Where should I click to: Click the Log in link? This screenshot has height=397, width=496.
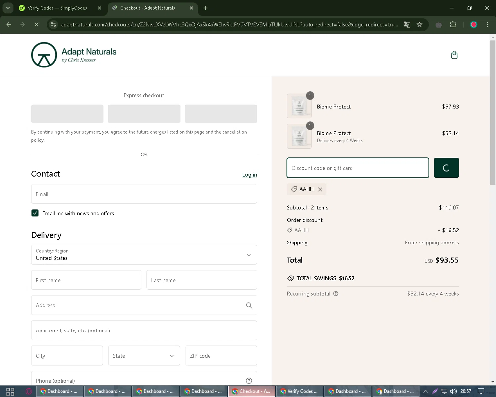pos(249,175)
